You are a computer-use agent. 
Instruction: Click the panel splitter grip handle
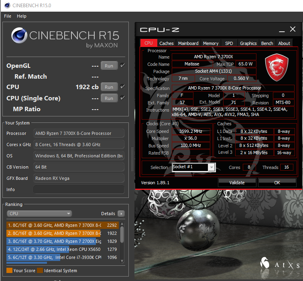tap(132, 159)
